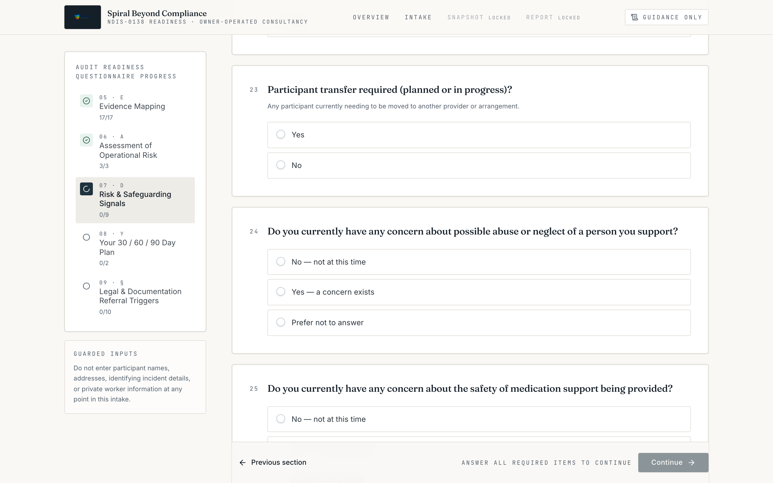This screenshot has width=773, height=483.
Task: Click the Guarded Inputs notice heading
Action: pos(105,354)
